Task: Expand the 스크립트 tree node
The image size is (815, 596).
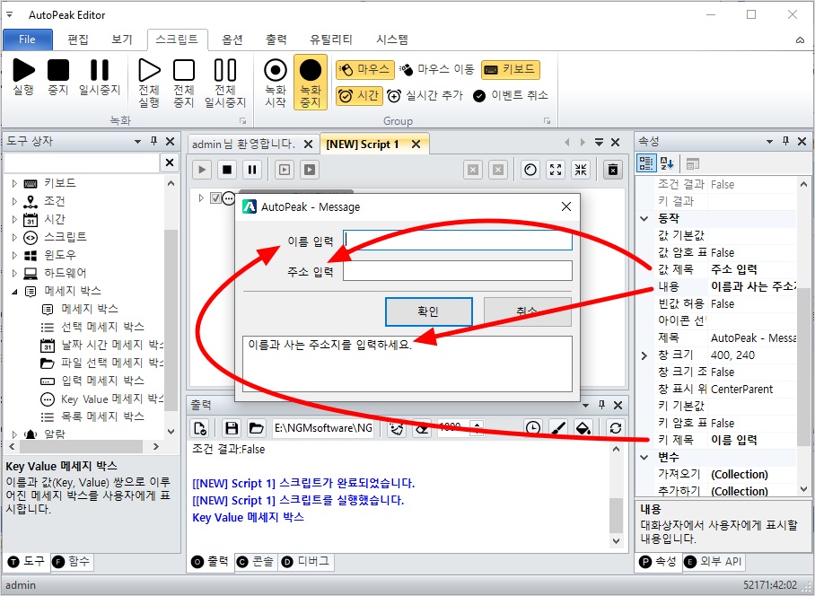Action: [x=14, y=237]
